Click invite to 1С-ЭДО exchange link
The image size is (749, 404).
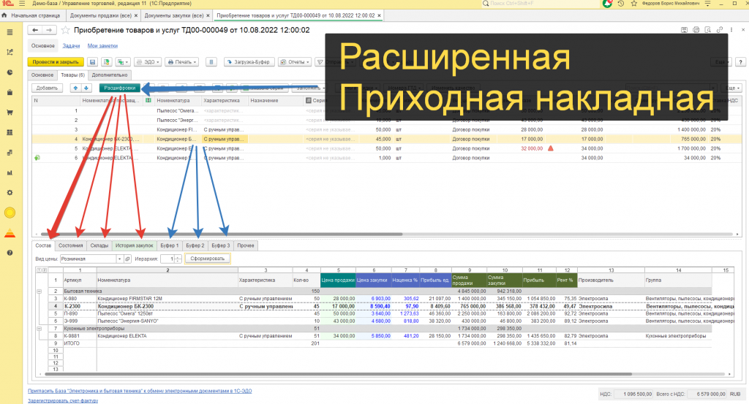point(140,391)
